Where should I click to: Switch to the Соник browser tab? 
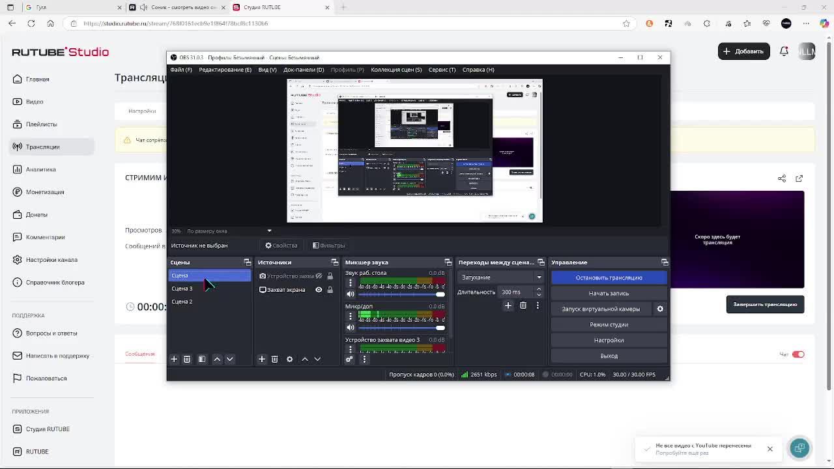tap(177, 7)
